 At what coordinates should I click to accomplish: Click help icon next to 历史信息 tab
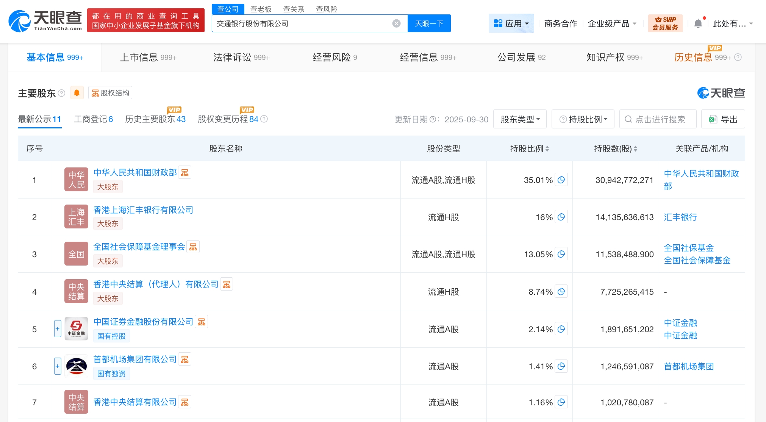click(x=738, y=57)
